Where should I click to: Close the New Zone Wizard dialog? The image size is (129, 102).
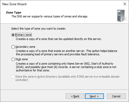[x=125, y=4]
